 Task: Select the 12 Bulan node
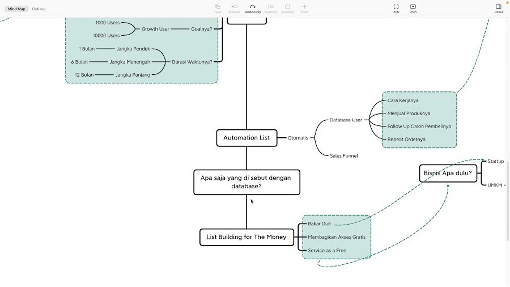pyautogui.click(x=84, y=75)
